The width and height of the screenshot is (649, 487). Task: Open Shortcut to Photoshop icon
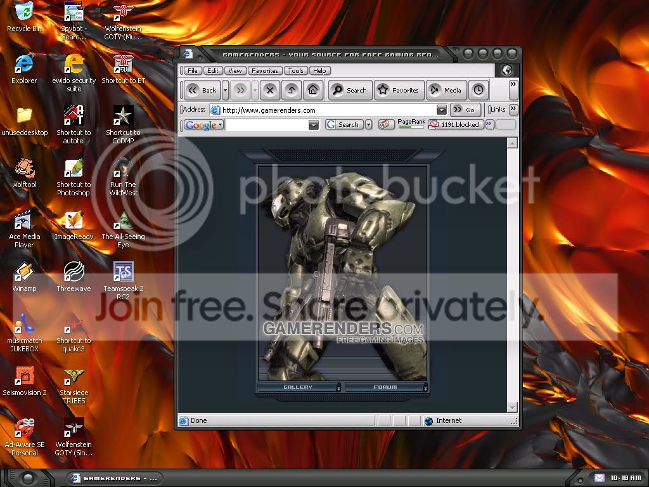(x=74, y=178)
